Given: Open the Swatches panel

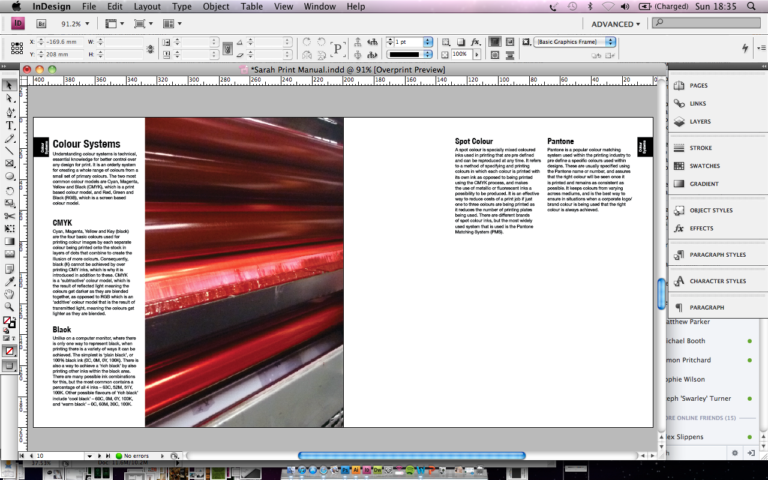Looking at the screenshot, I should tap(704, 166).
